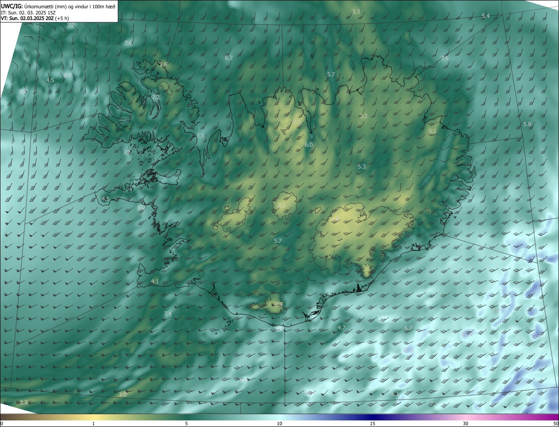Click the 7.4 value label on the map

(x=168, y=314)
